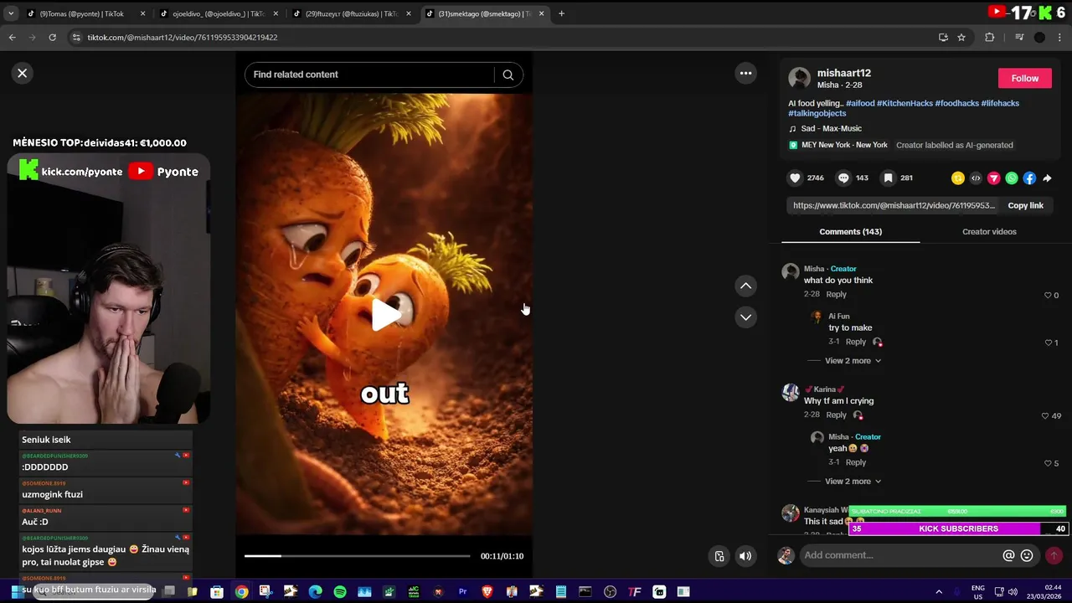Expand View 2 more under Misha's yeah reply
Screen dimensions: 1072x603
853,482
